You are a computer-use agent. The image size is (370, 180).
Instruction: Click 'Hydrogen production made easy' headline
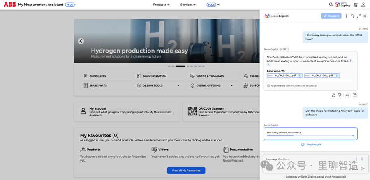coord(139,51)
